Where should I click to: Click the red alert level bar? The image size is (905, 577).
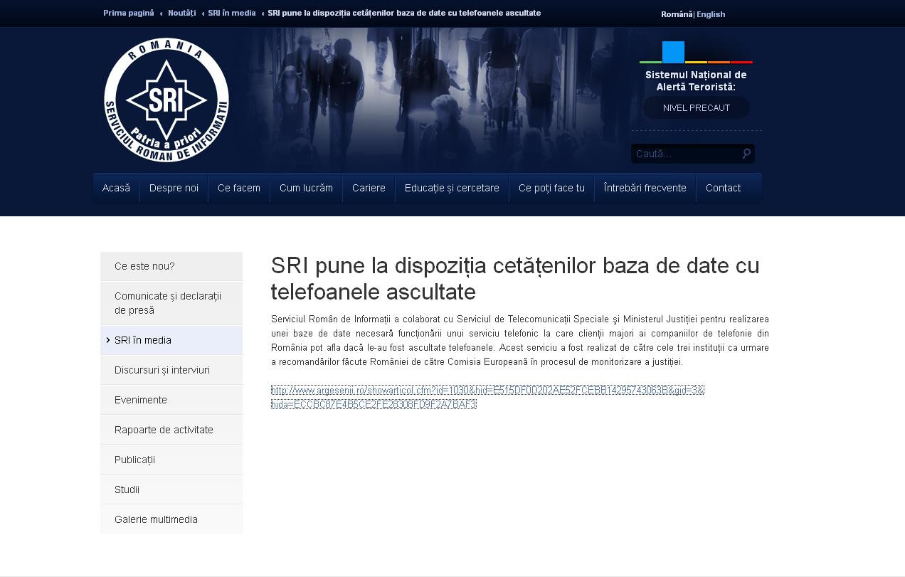pos(741,62)
